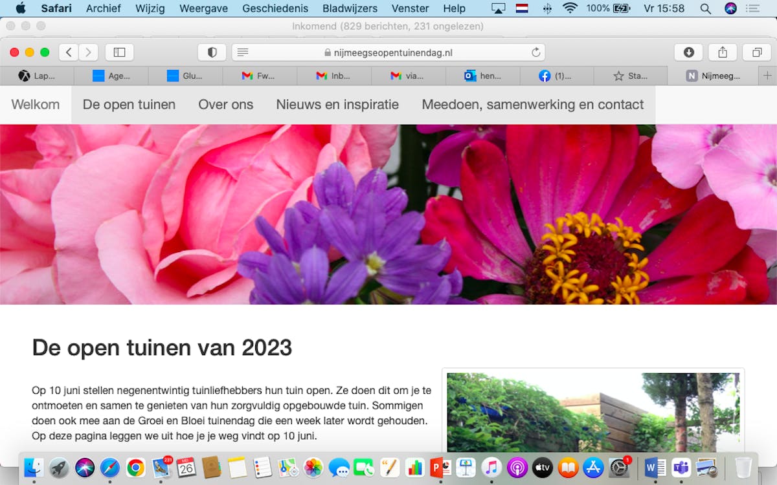Viewport: 777px width, 485px height.
Task: Go to 'Nieuws en inspiratie' page
Action: [337, 104]
